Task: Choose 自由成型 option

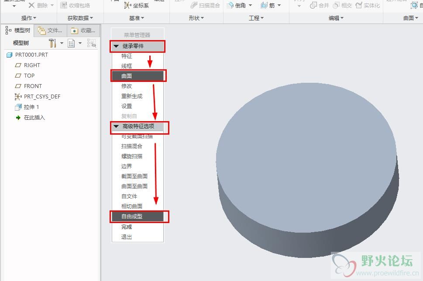Action: pyautogui.click(x=138, y=217)
